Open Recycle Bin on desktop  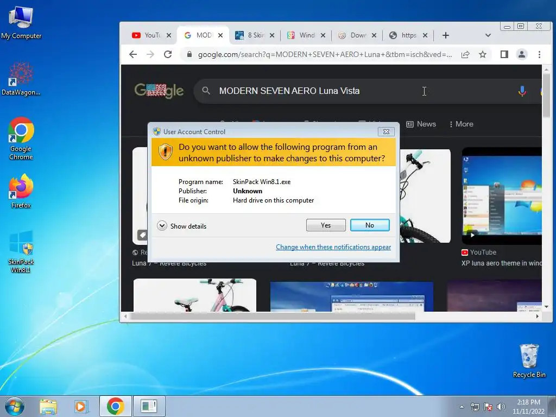529,361
